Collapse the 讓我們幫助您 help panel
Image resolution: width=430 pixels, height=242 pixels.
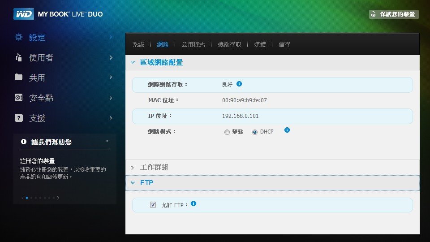click(x=107, y=141)
